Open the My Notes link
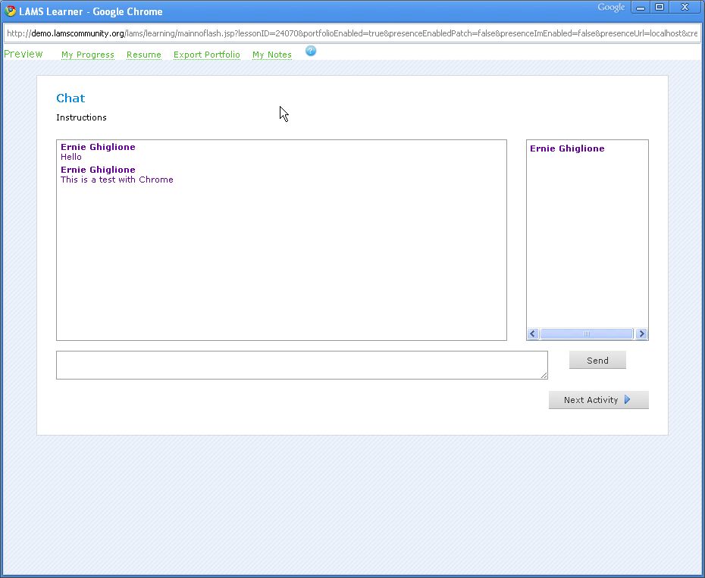The image size is (705, 578). (x=272, y=55)
